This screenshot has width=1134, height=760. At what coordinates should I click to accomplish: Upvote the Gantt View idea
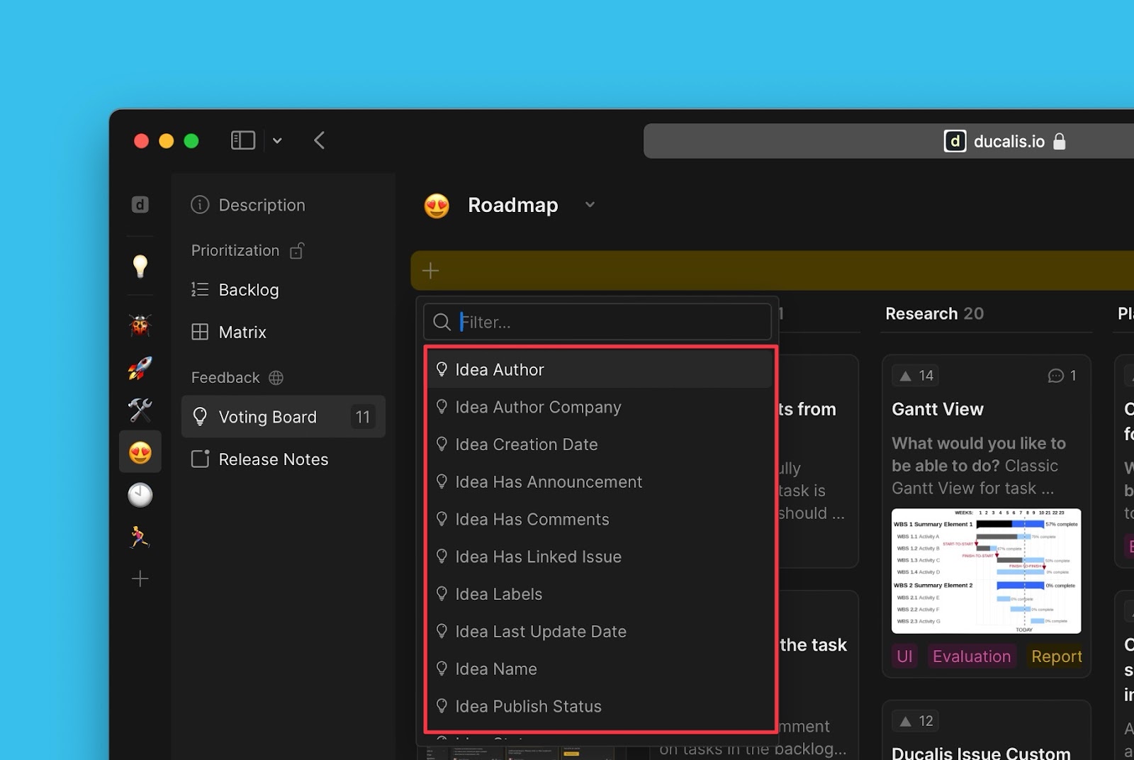coord(916,376)
